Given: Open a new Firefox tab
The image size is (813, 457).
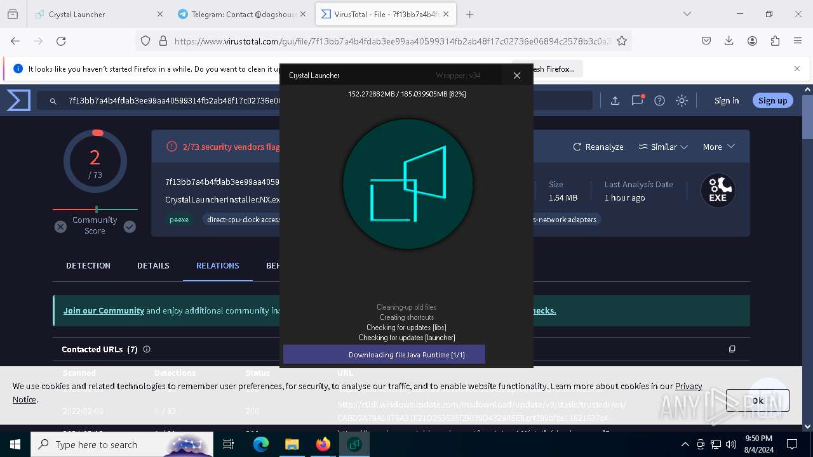Looking at the screenshot, I should coord(470,14).
